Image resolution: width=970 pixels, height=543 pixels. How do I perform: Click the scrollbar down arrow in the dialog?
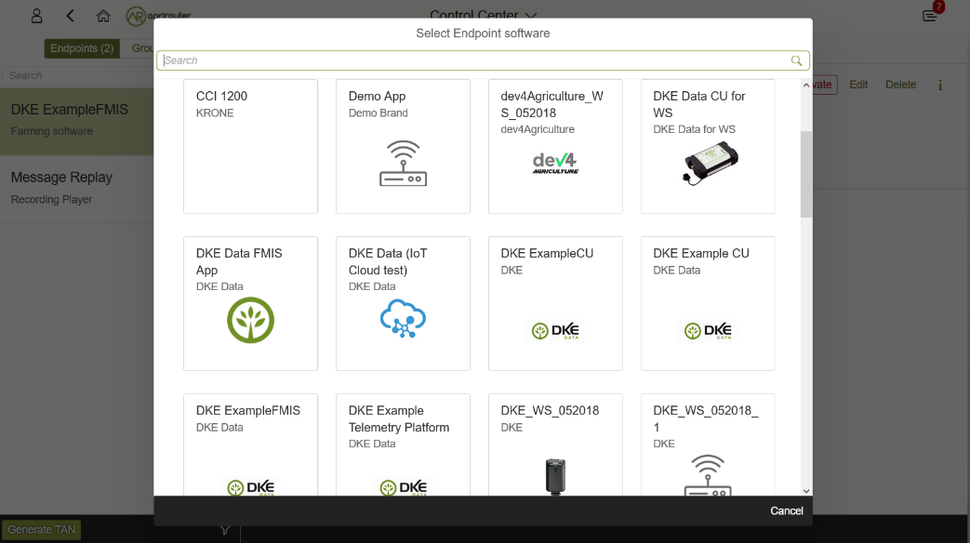point(805,490)
